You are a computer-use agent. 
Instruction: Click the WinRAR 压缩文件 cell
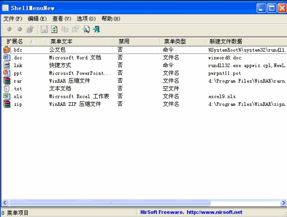click(70, 81)
